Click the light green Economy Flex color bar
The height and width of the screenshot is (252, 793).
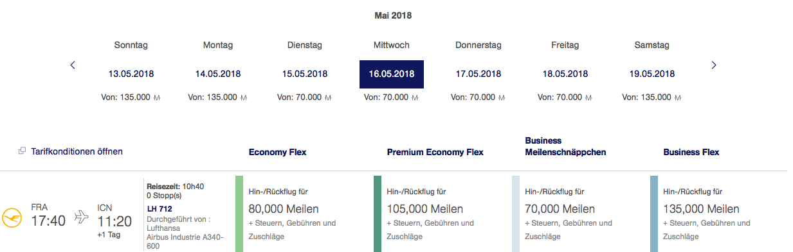[x=240, y=214]
